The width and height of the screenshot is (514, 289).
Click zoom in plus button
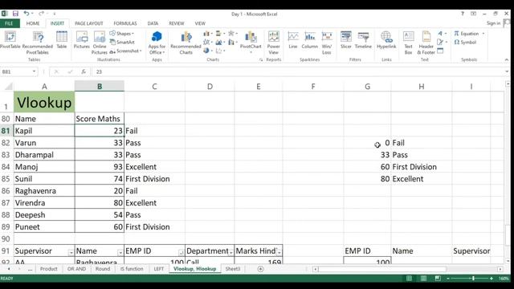[491, 279]
